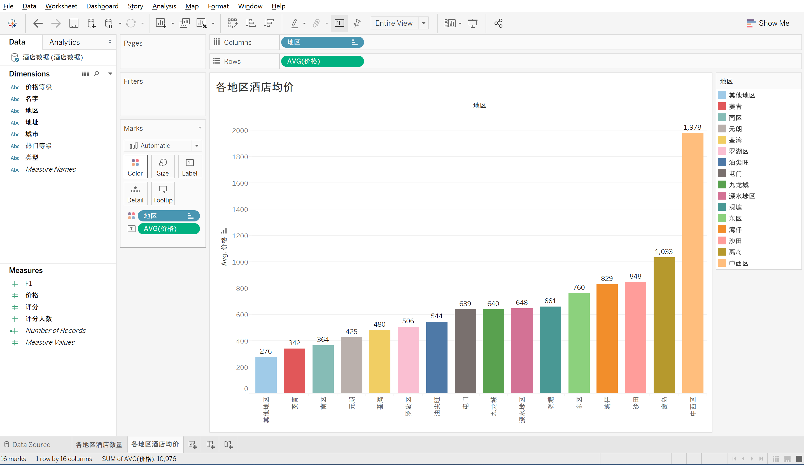Image resolution: width=804 pixels, height=465 pixels.
Task: Click Sort Ascending toolbar icon
Action: pyautogui.click(x=251, y=23)
